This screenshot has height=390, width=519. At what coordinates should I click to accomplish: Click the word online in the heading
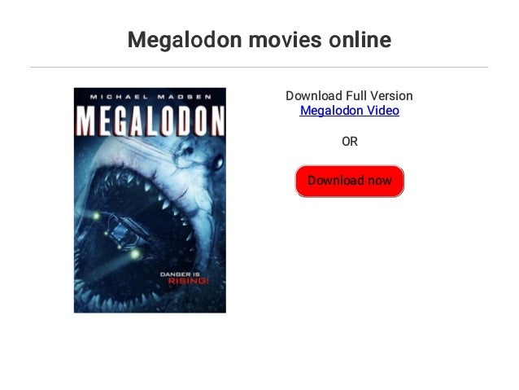360,40
